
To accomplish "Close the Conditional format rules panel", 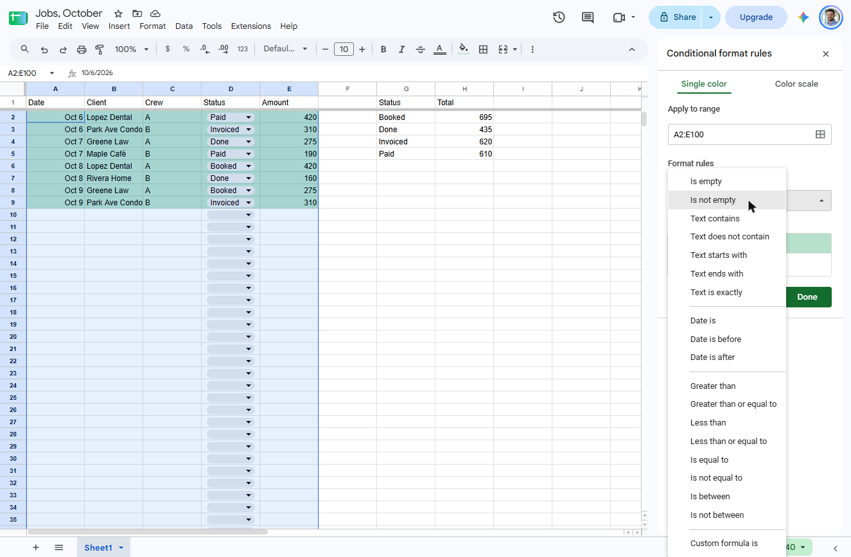I will coord(826,54).
